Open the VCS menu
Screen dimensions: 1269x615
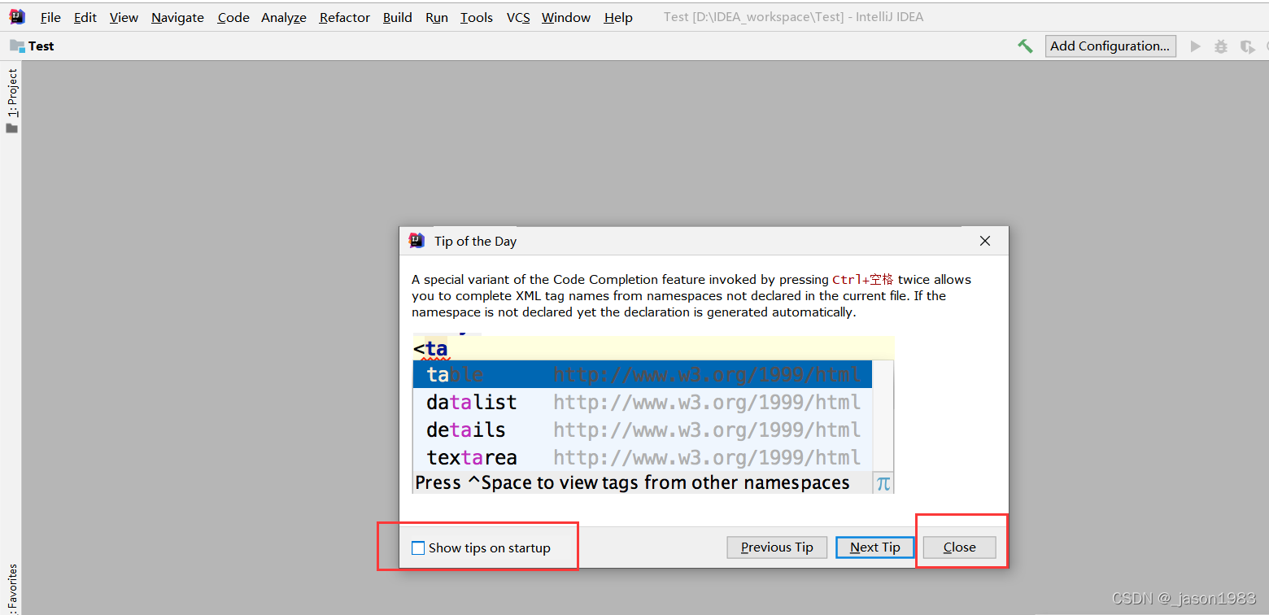pyautogui.click(x=518, y=17)
